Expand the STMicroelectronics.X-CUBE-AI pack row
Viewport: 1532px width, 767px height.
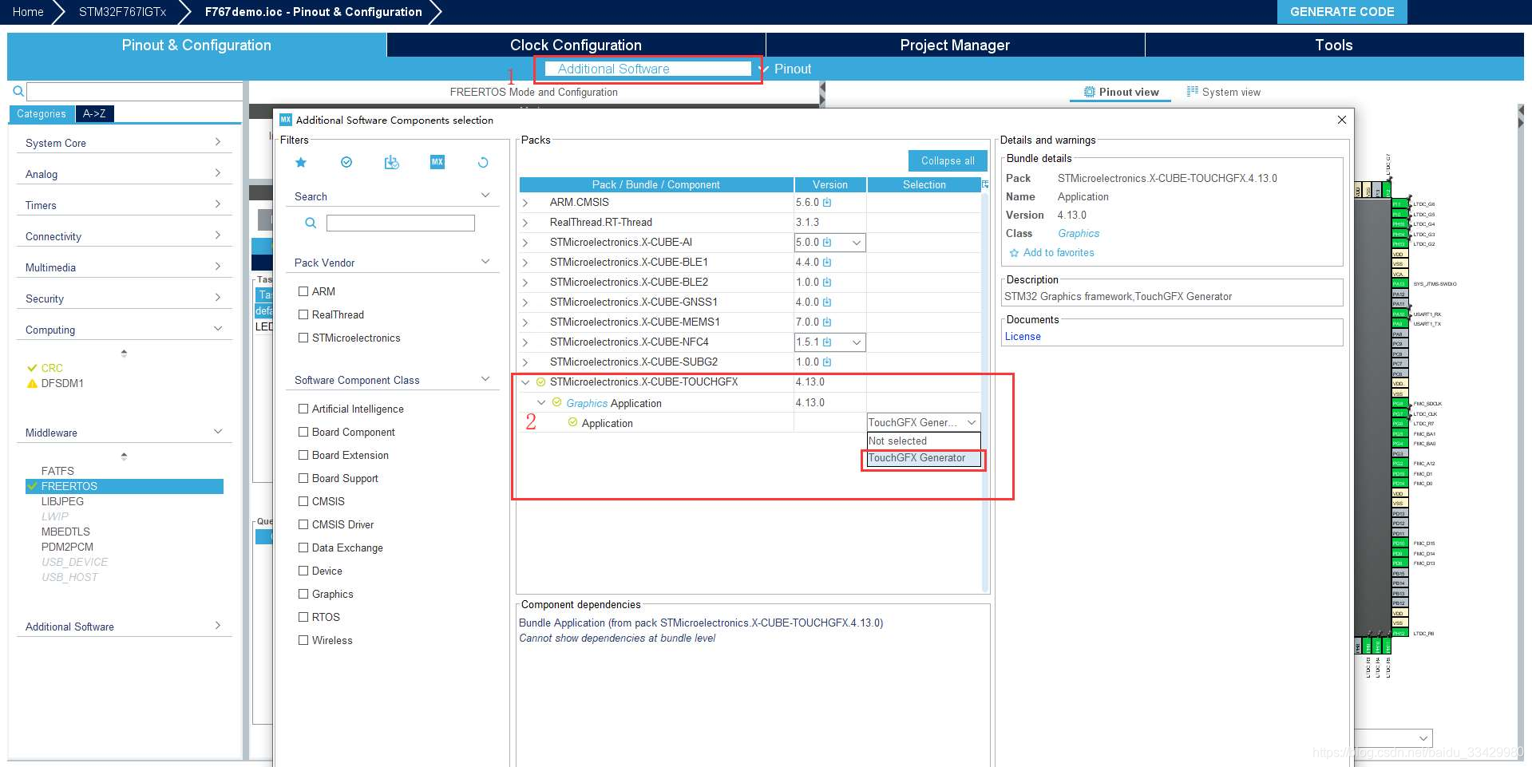click(525, 243)
